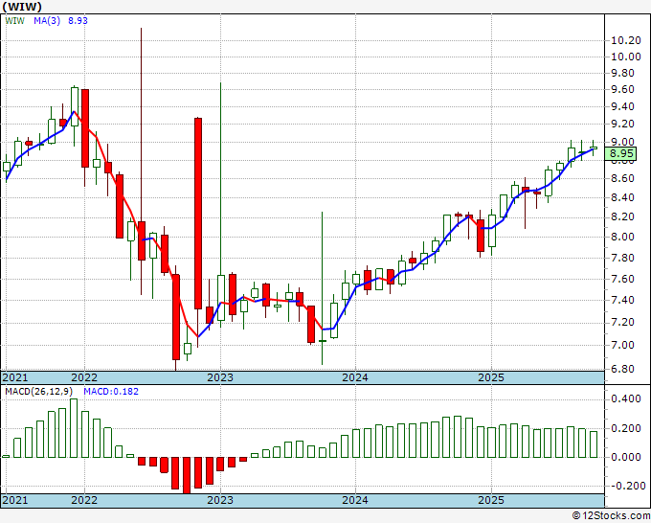
Task: Click 2024 on the MACD timeline
Action: click(355, 500)
